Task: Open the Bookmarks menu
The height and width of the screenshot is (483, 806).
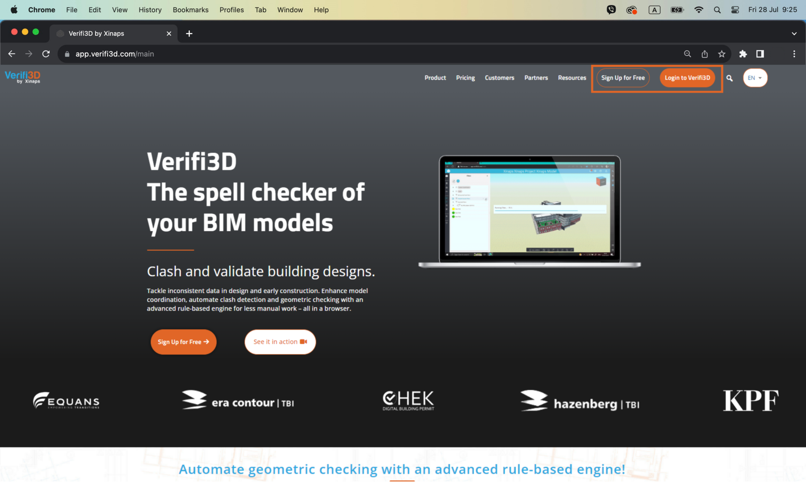Action: tap(190, 10)
